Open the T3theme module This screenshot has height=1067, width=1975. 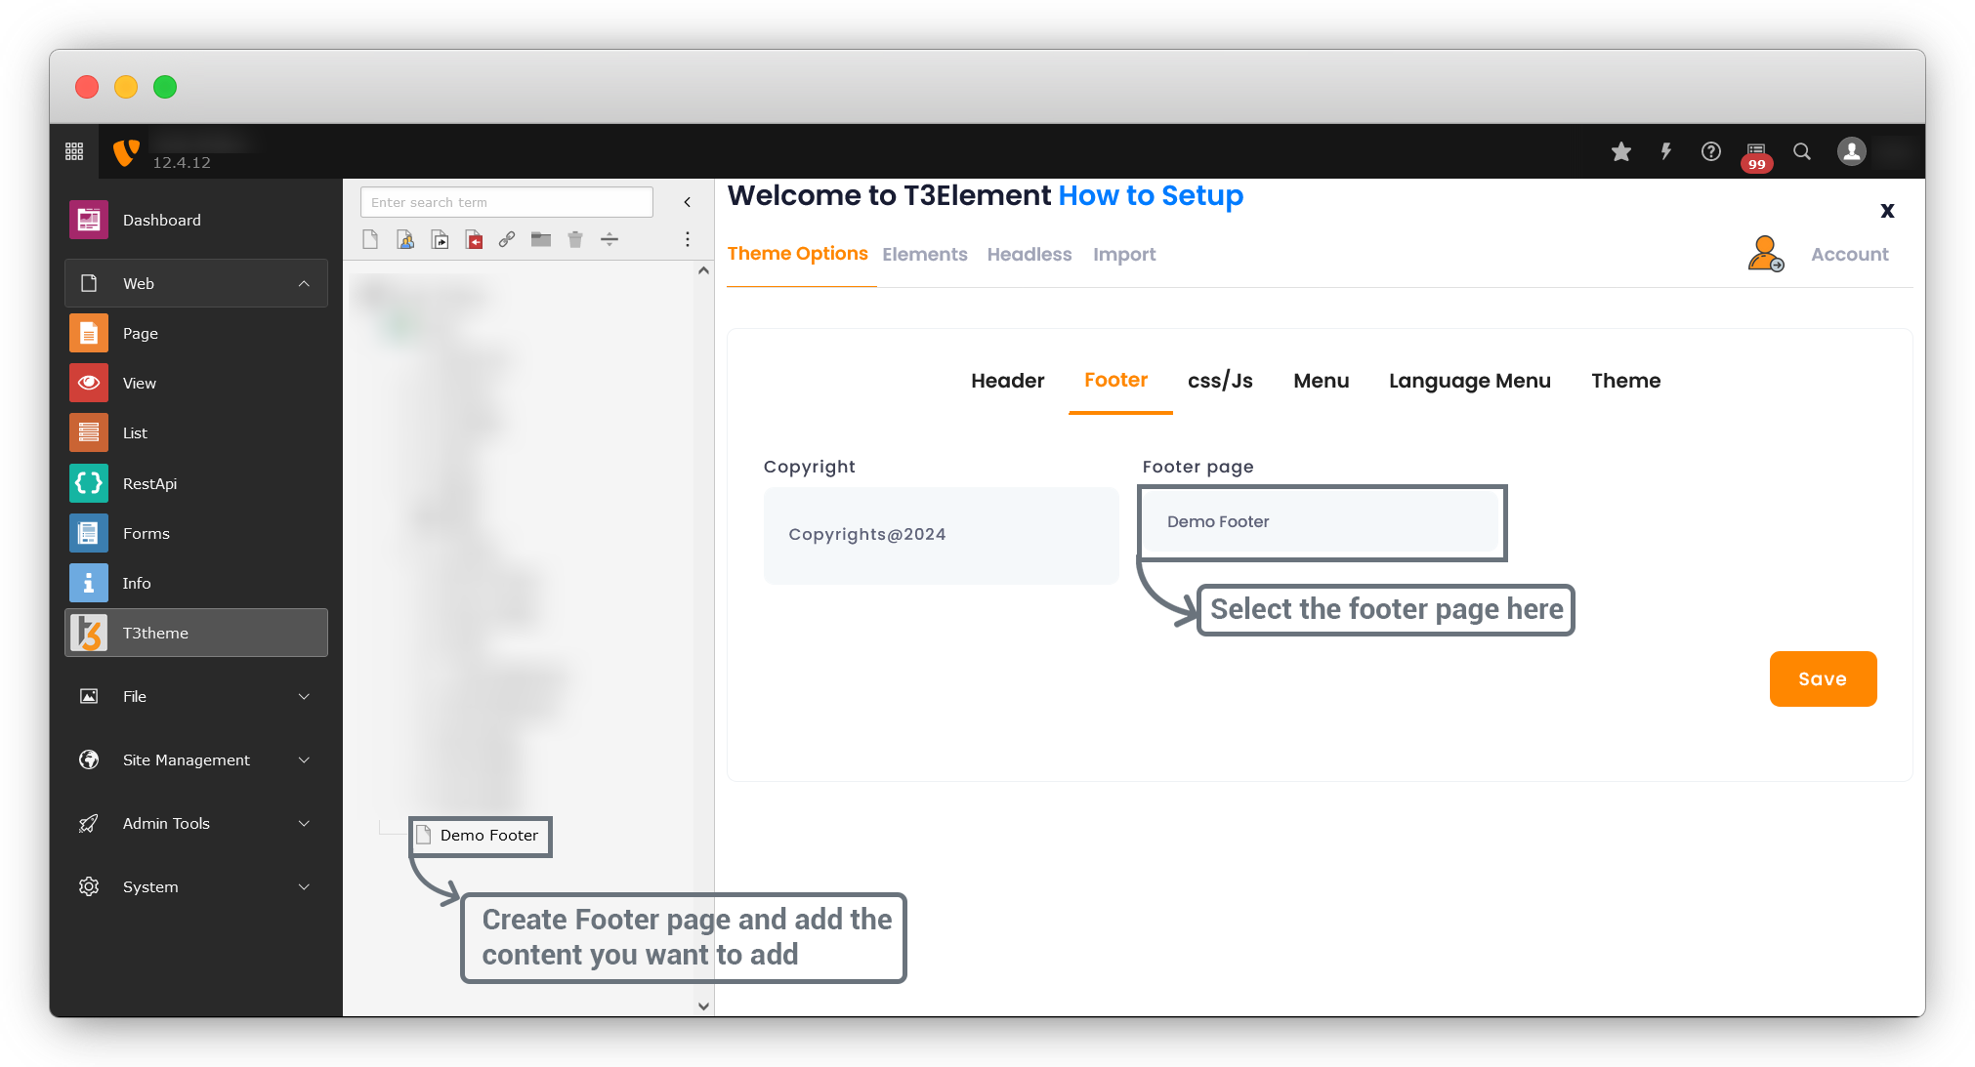(195, 633)
